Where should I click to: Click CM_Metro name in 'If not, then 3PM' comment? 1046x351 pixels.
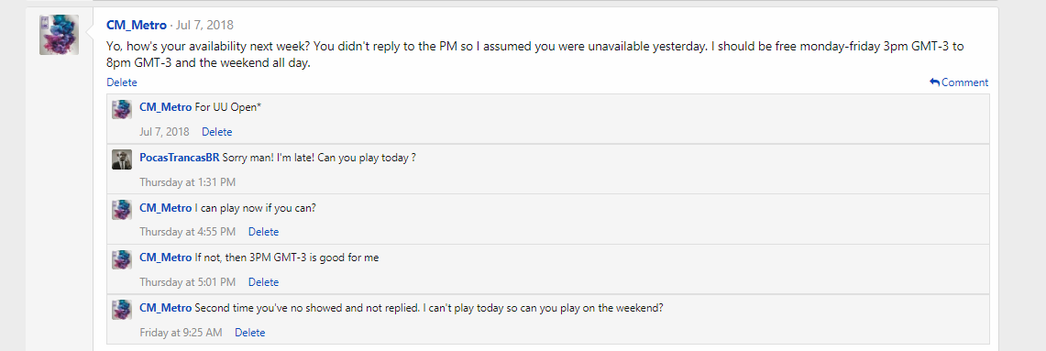coord(165,258)
